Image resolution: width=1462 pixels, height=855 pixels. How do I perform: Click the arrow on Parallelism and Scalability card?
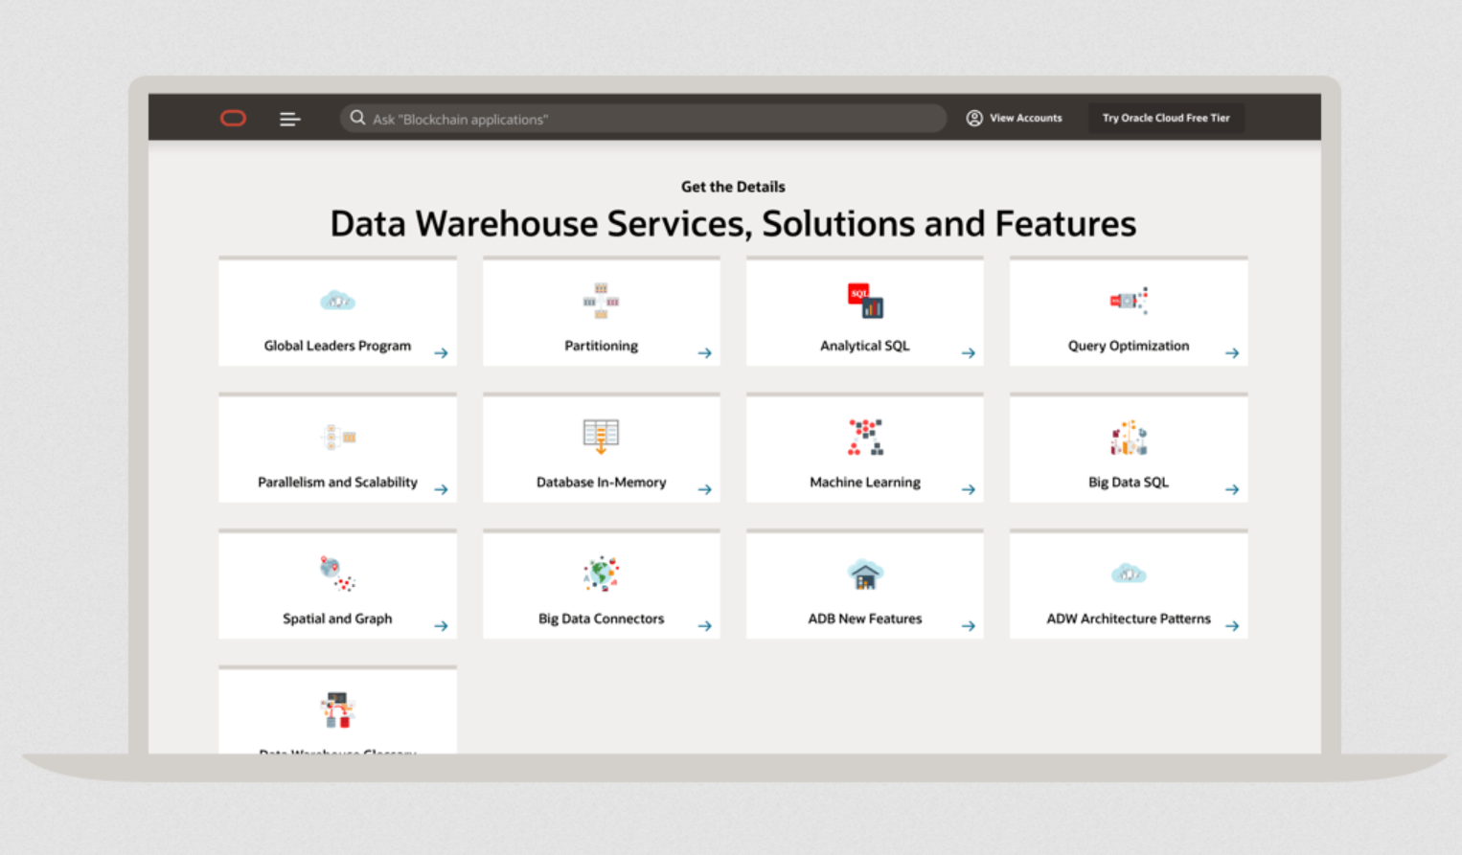pos(441,489)
